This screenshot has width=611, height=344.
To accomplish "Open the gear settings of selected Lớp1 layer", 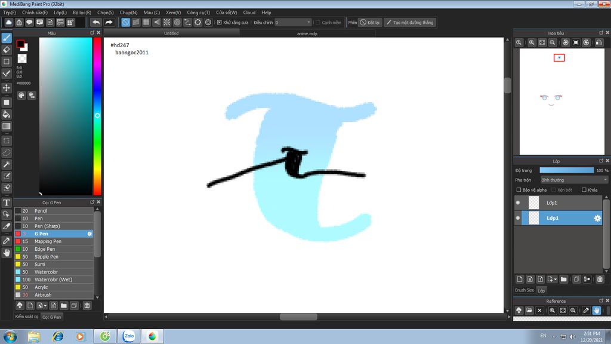I will pyautogui.click(x=597, y=218).
